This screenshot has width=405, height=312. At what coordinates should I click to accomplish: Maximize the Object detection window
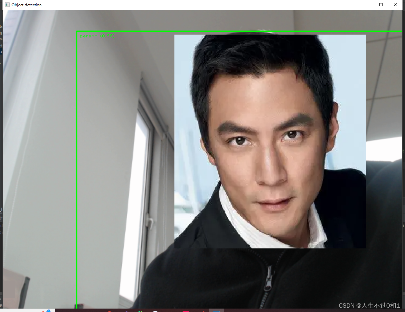(x=381, y=5)
